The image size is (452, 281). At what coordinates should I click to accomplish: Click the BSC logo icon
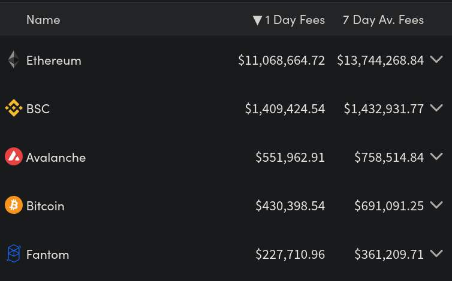pyautogui.click(x=13, y=108)
